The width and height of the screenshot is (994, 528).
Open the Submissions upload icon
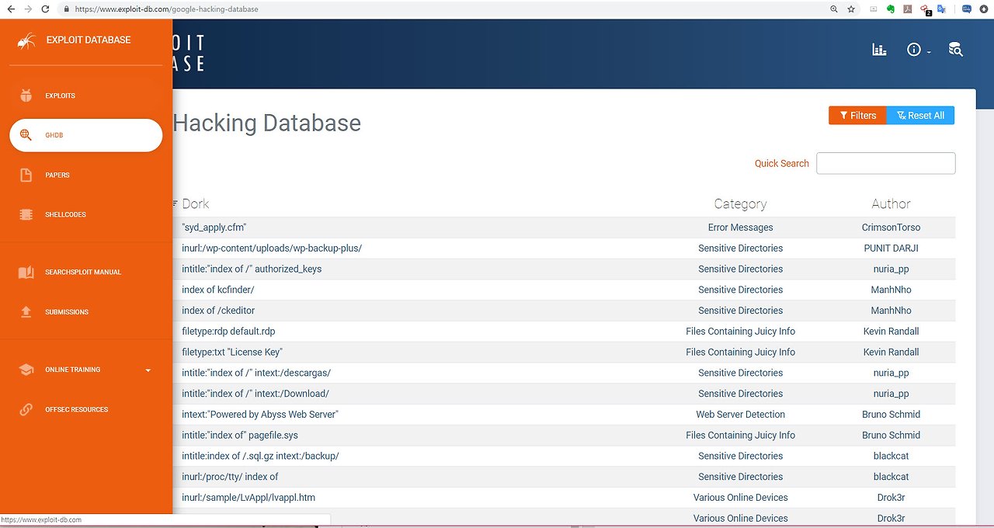(x=26, y=311)
